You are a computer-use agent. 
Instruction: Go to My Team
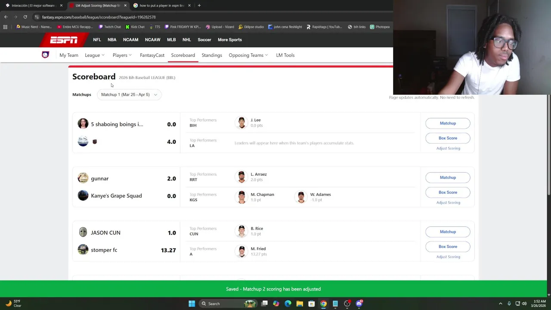69,55
